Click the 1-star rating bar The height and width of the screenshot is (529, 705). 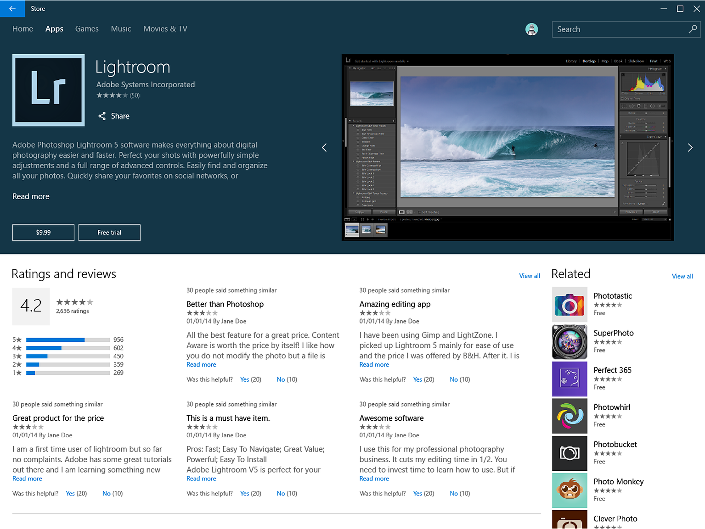68,373
